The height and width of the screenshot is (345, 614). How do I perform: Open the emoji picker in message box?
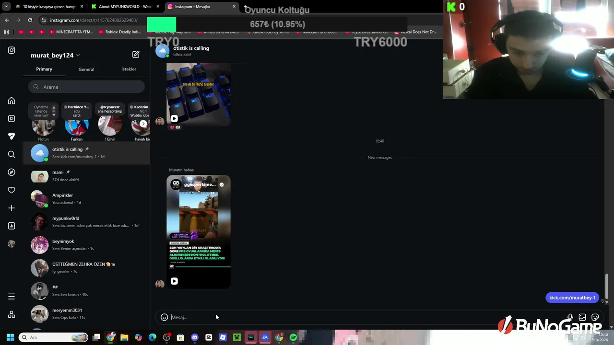[x=164, y=317]
